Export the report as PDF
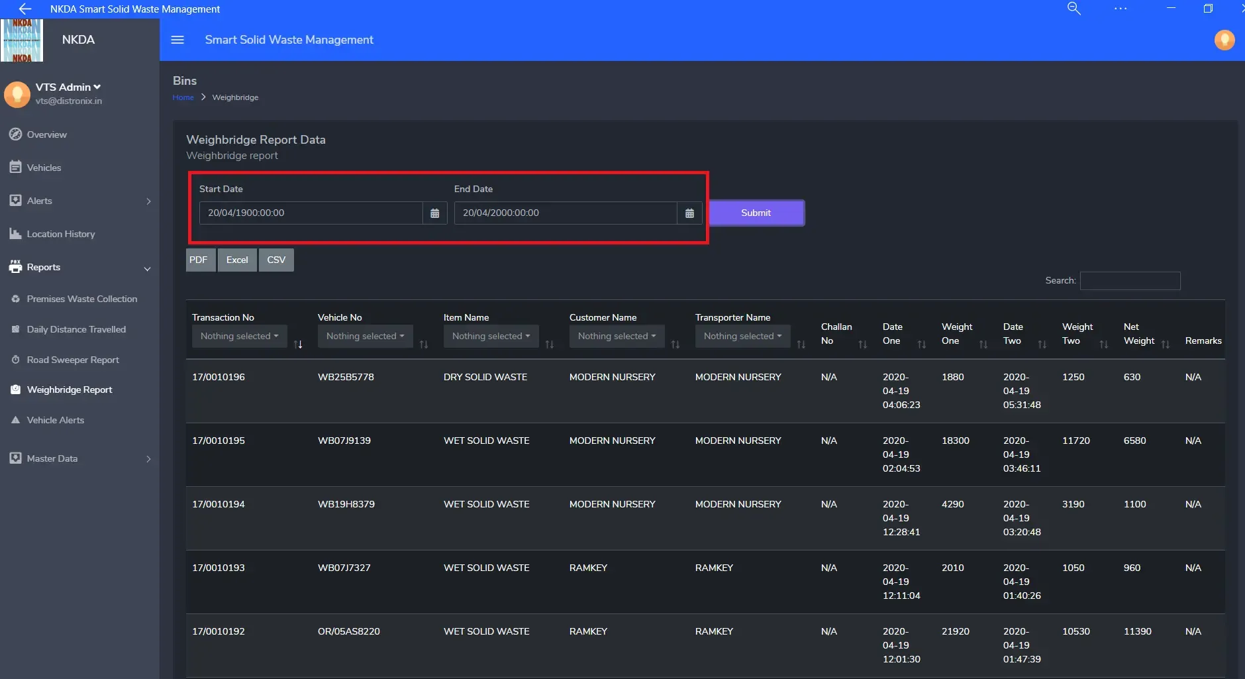The image size is (1245, 679). 199,260
